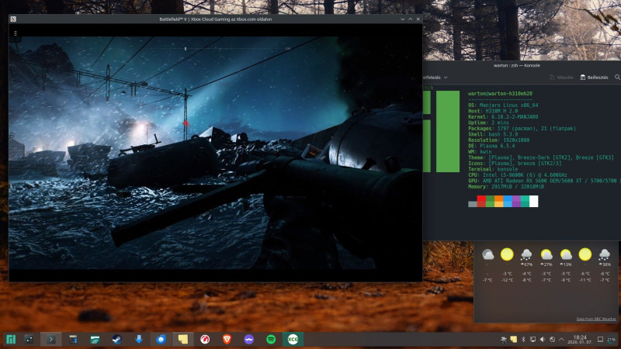Viewport: 621px width, 349px height.
Task: Click the yellow note icon in system tray
Action: pyautogui.click(x=514, y=340)
